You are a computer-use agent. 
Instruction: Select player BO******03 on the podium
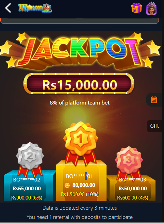[x=133, y=180]
